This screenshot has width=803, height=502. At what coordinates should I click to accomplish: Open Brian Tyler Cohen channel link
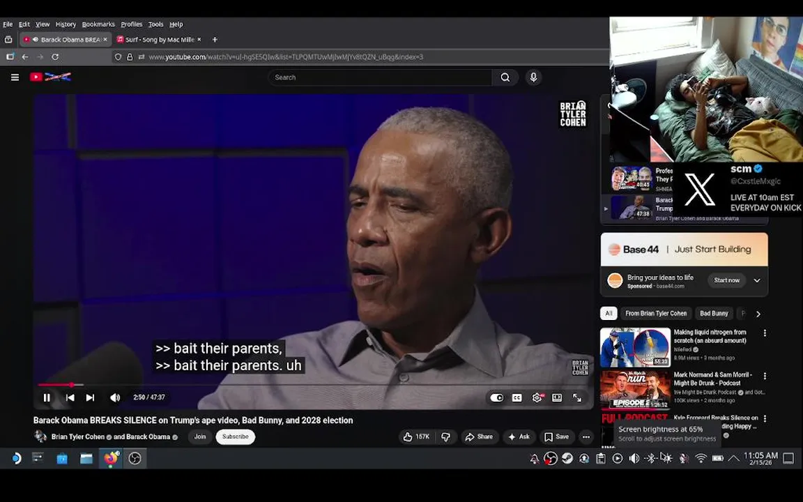tap(77, 437)
